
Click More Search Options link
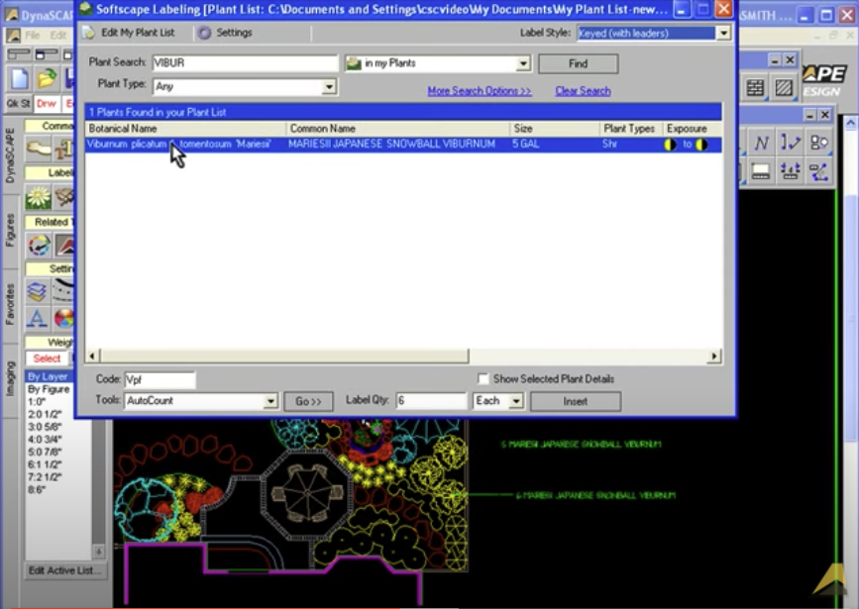coord(480,91)
